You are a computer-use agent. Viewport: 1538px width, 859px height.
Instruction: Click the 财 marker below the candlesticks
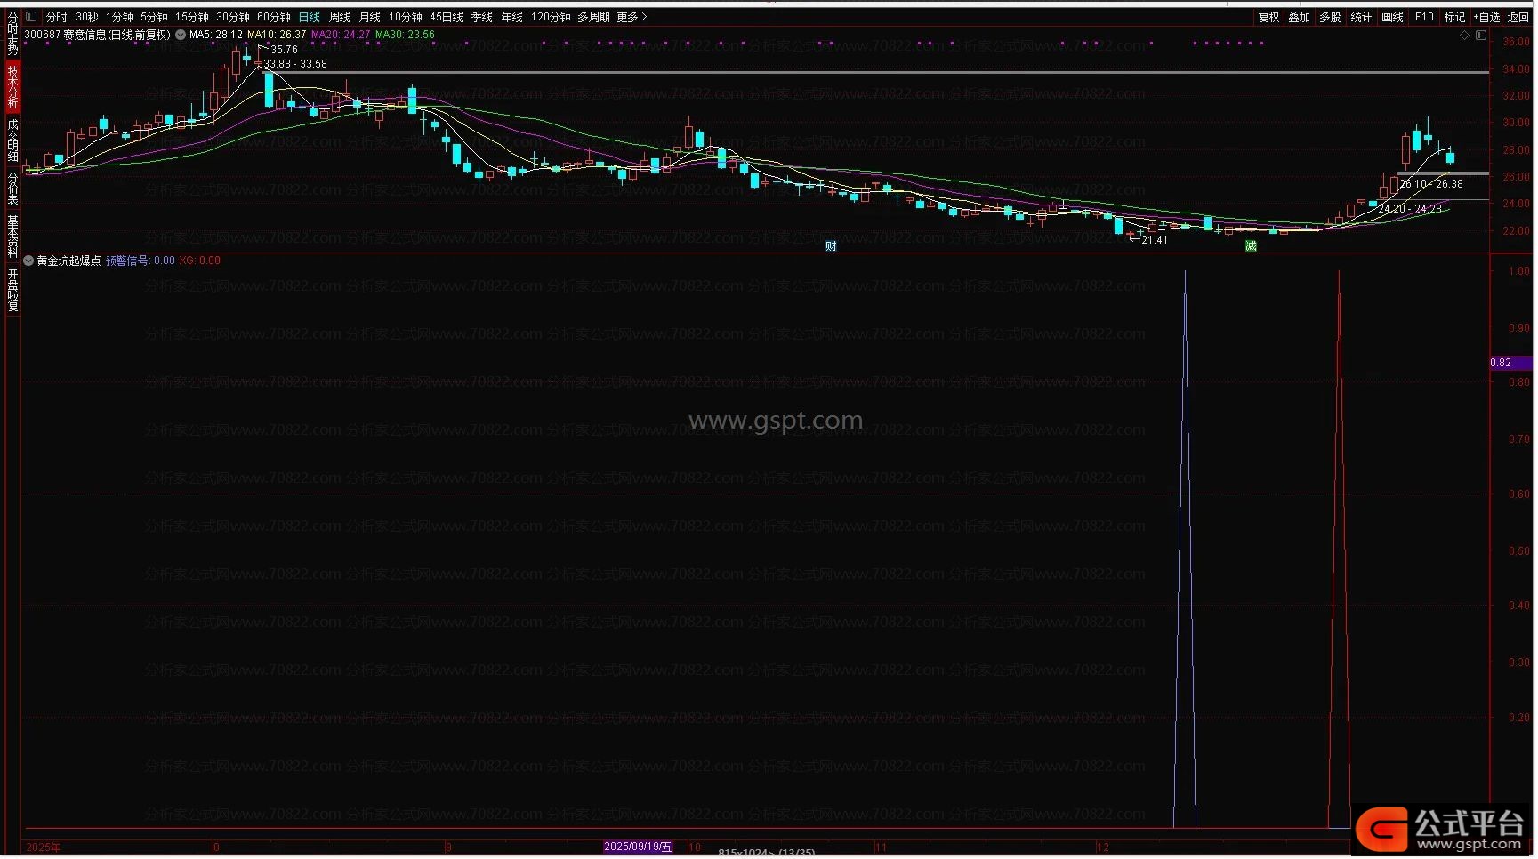[x=831, y=246]
